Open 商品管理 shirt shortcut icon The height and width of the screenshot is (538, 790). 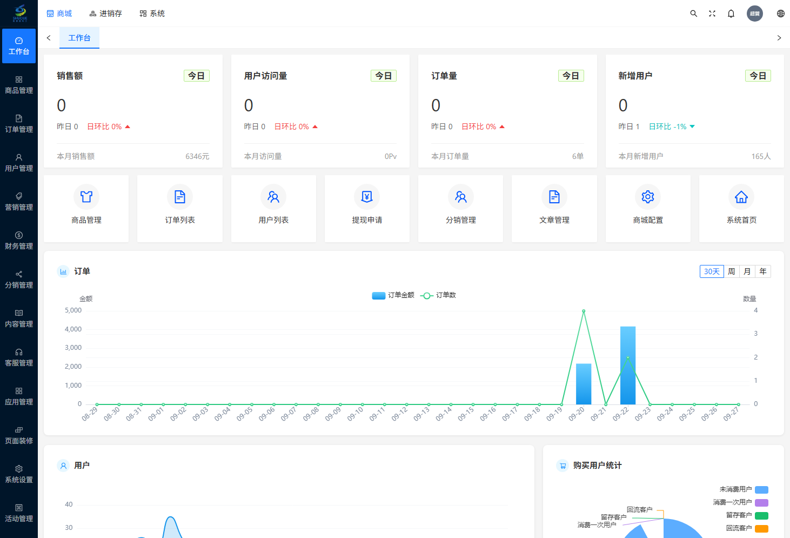pos(86,197)
